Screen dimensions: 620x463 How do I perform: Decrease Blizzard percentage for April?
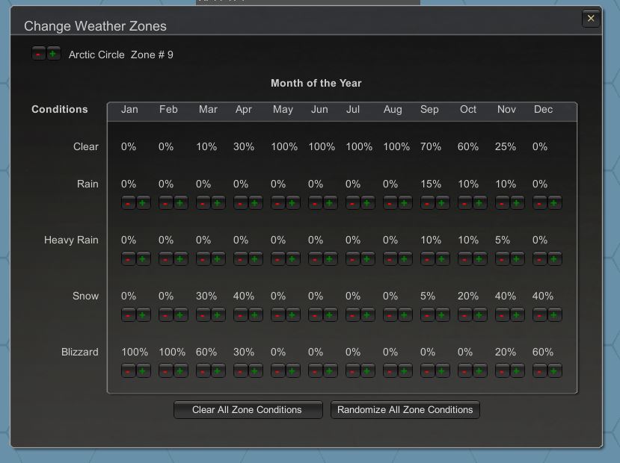tap(240, 371)
